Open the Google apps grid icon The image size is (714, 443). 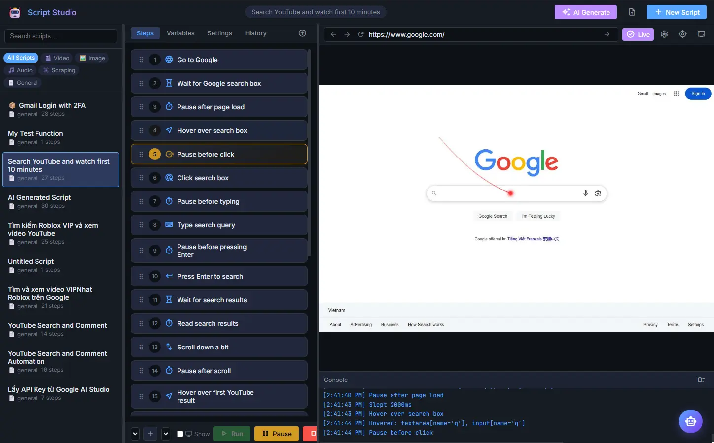(677, 94)
